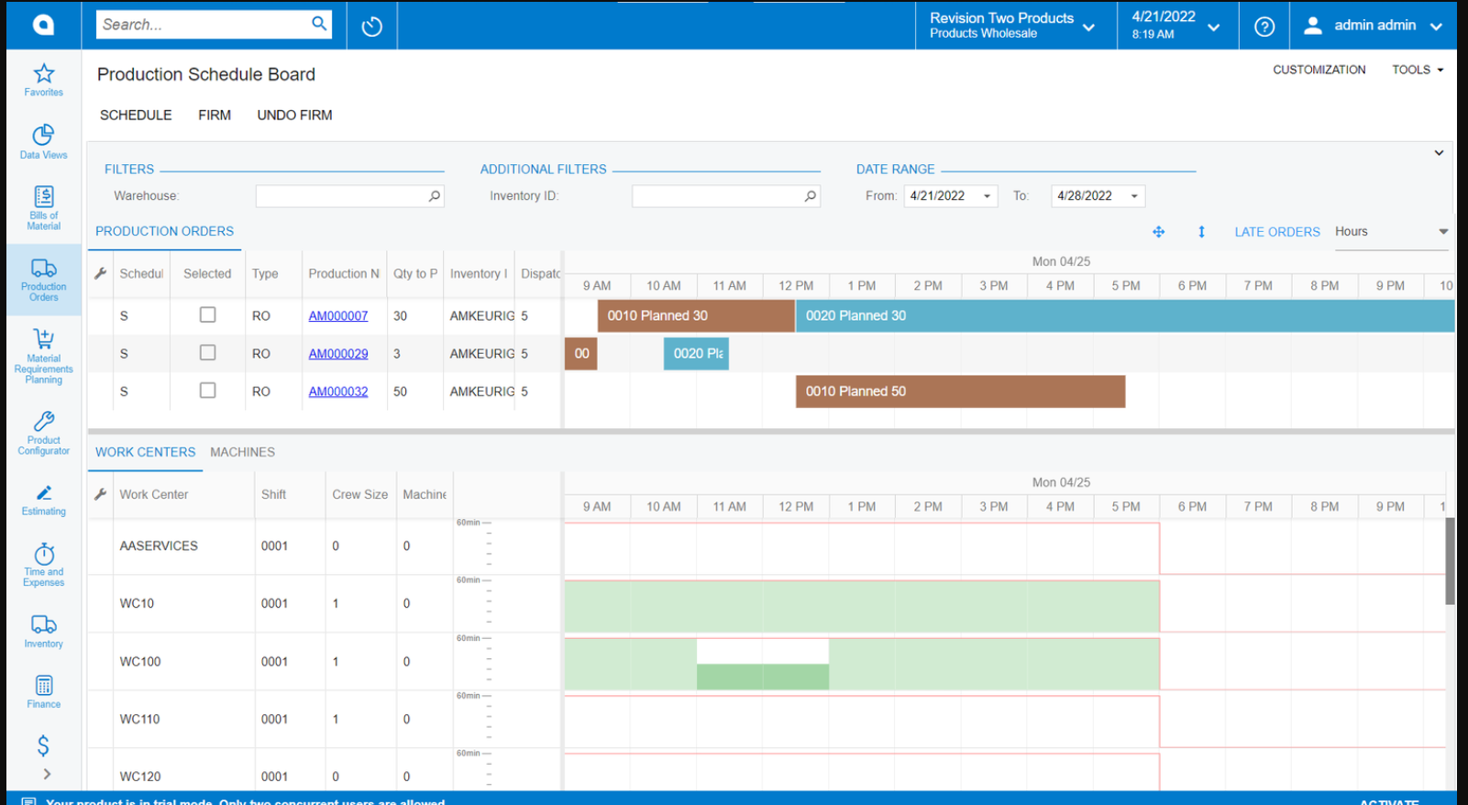Click the LATE ORDERS link
The image size is (1468, 805).
click(x=1277, y=232)
